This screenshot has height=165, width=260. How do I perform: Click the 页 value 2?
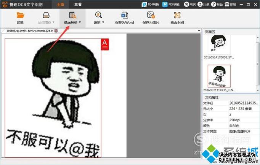pyautogui.click(x=230, y=114)
